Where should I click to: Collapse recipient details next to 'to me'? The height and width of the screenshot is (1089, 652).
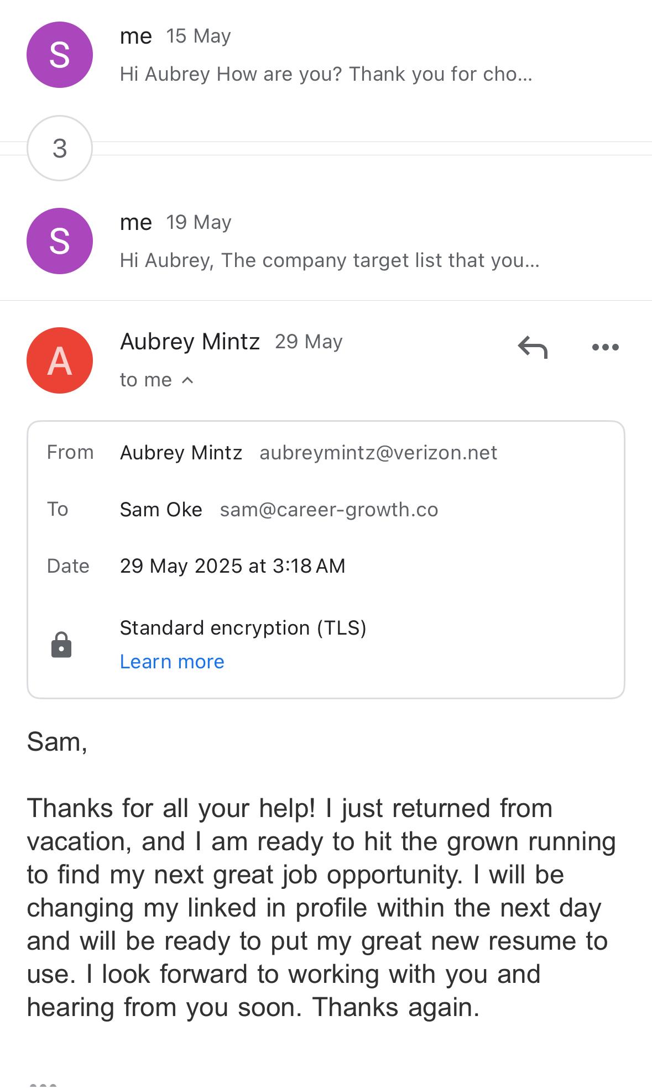[x=187, y=380]
